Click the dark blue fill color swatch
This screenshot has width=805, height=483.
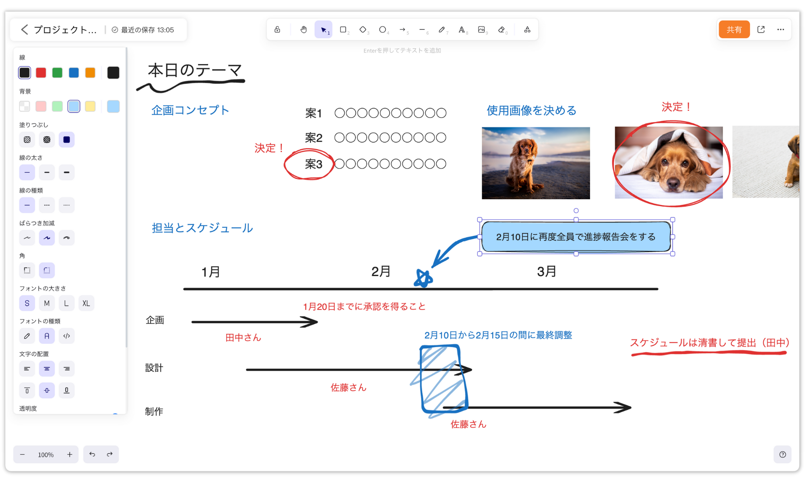click(67, 139)
